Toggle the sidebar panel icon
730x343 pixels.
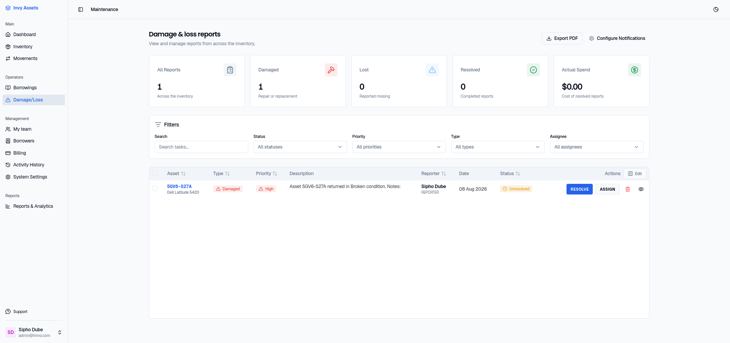(81, 9)
